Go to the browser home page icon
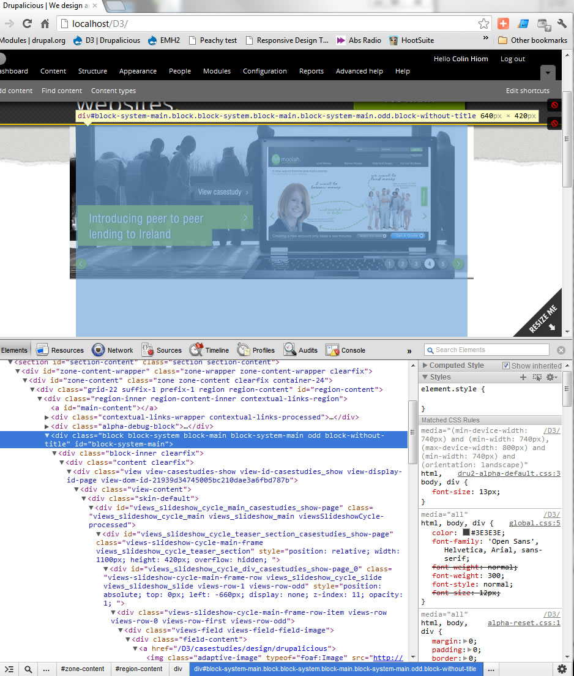 [45, 24]
